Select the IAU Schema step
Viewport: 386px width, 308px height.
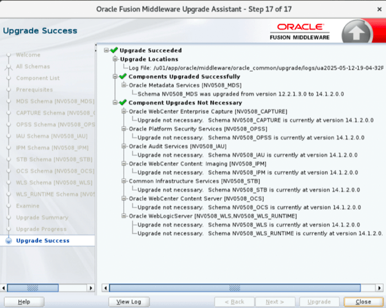coord(52,136)
